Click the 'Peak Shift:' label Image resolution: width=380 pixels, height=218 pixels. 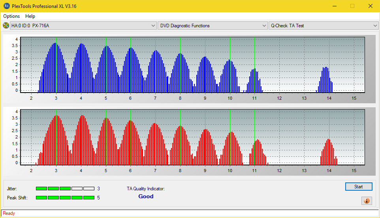[17, 198]
